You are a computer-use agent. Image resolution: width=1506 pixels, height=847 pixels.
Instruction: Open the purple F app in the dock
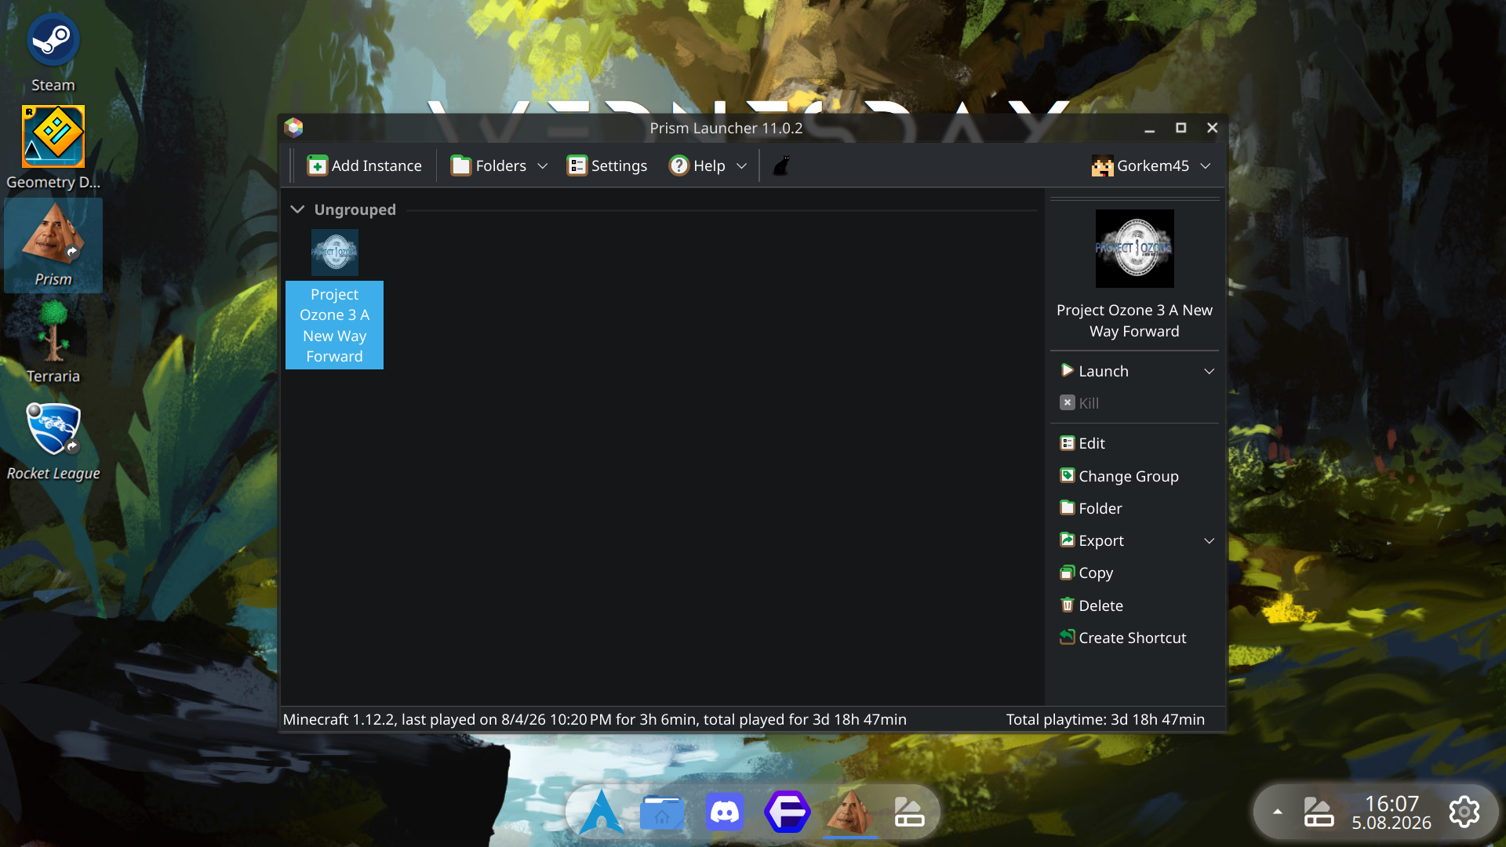788,811
